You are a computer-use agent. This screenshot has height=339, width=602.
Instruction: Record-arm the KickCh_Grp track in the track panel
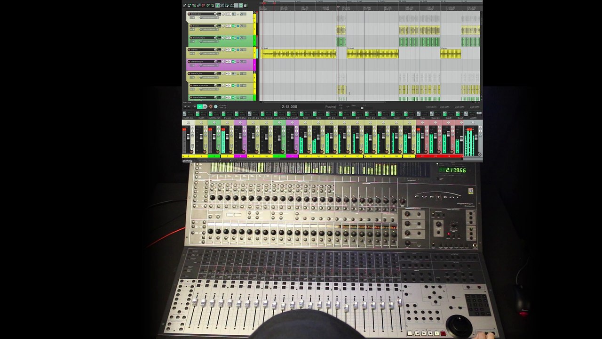tap(189, 14)
